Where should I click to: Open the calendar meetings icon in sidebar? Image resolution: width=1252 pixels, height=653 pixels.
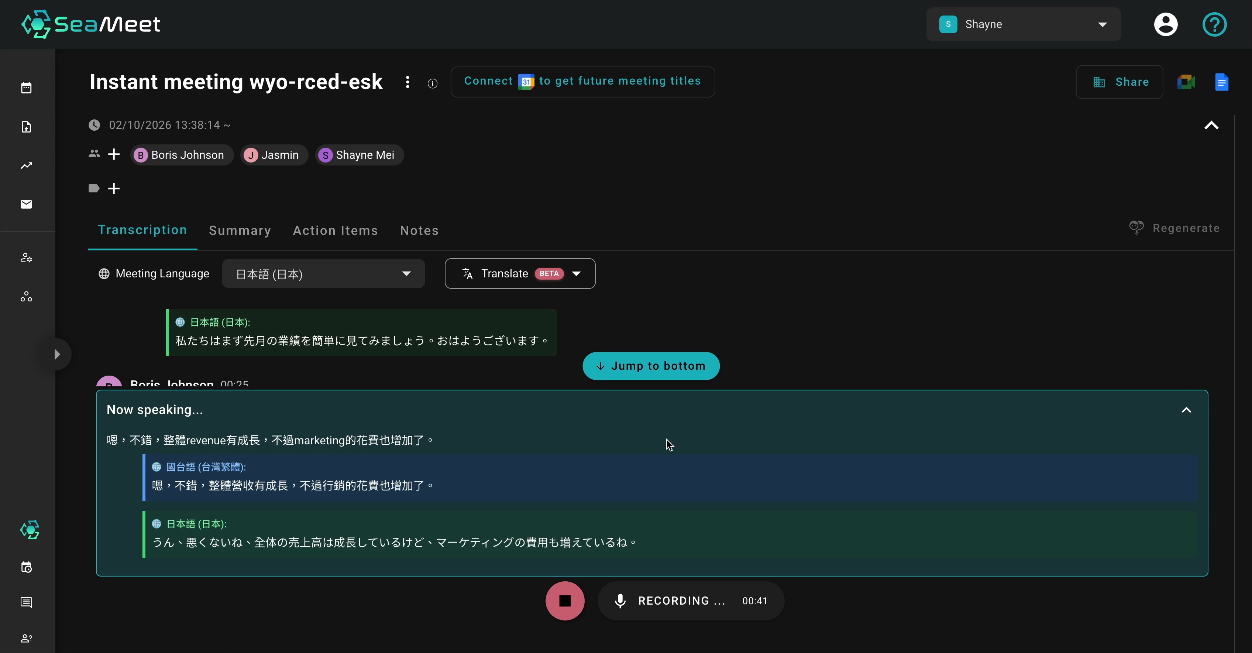(27, 88)
